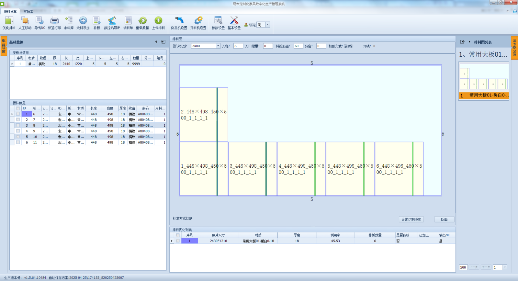This screenshot has width=518, height=281.
Task: Open the 领料单 material requisition
Action: pyautogui.click(x=128, y=23)
